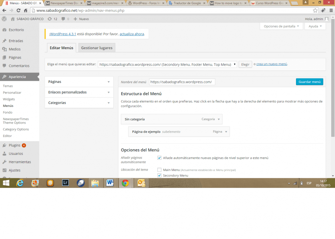335x239 pixels.
Task: Open Opciones de pantalla dropdown
Action: 281,26
